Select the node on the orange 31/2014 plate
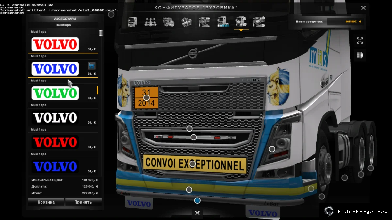This screenshot has height=220, width=392. pyautogui.click(x=146, y=97)
